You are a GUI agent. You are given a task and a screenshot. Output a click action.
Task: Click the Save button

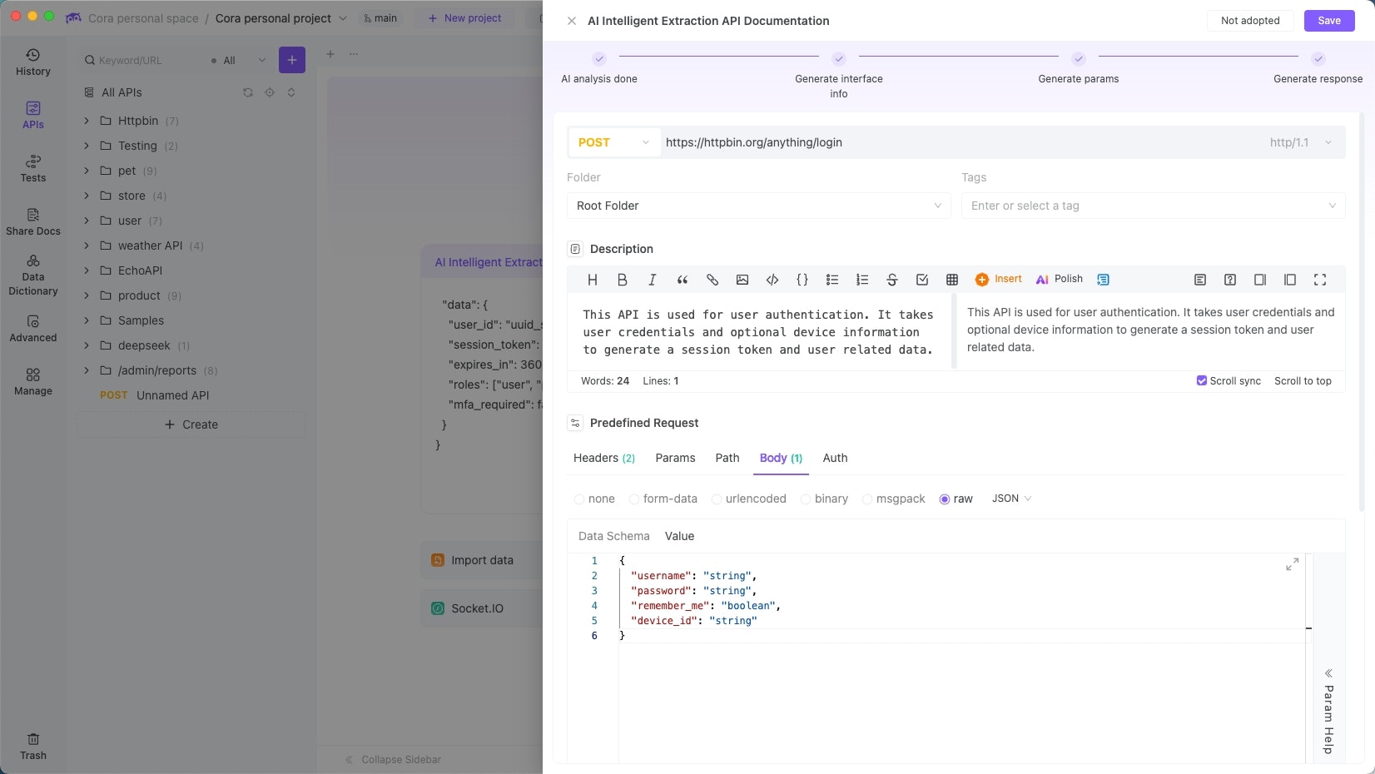[1329, 21]
